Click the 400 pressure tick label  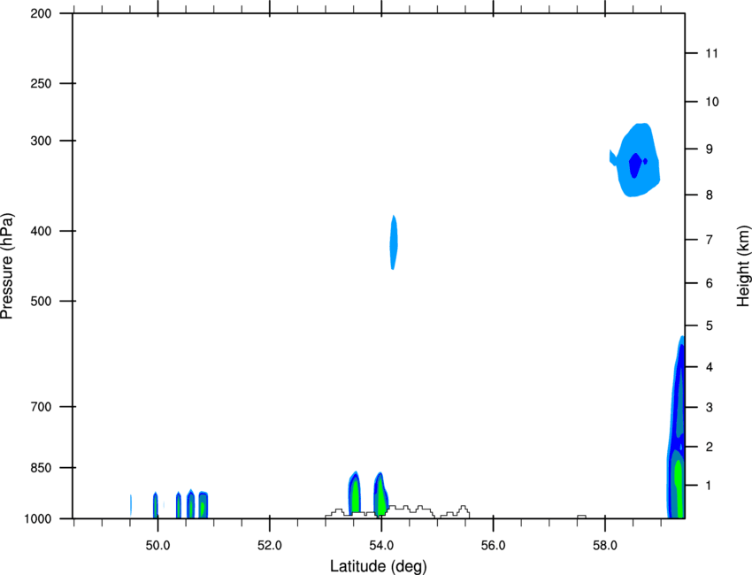tap(41, 231)
